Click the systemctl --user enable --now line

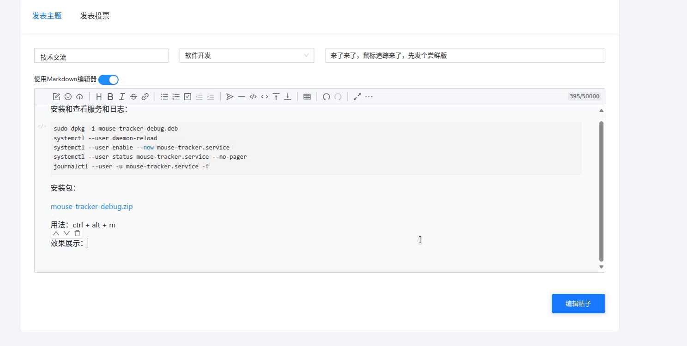point(141,148)
